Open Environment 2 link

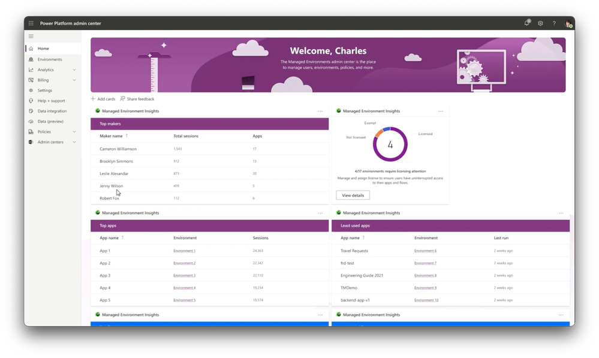click(184, 263)
